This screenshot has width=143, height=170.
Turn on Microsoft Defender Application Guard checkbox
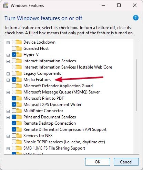point(14,86)
